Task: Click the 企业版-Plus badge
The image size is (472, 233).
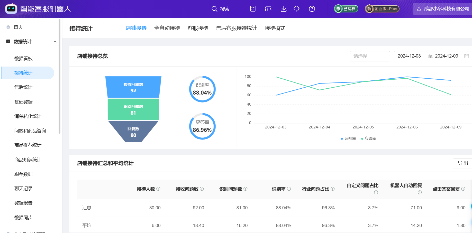Action: coord(382,9)
